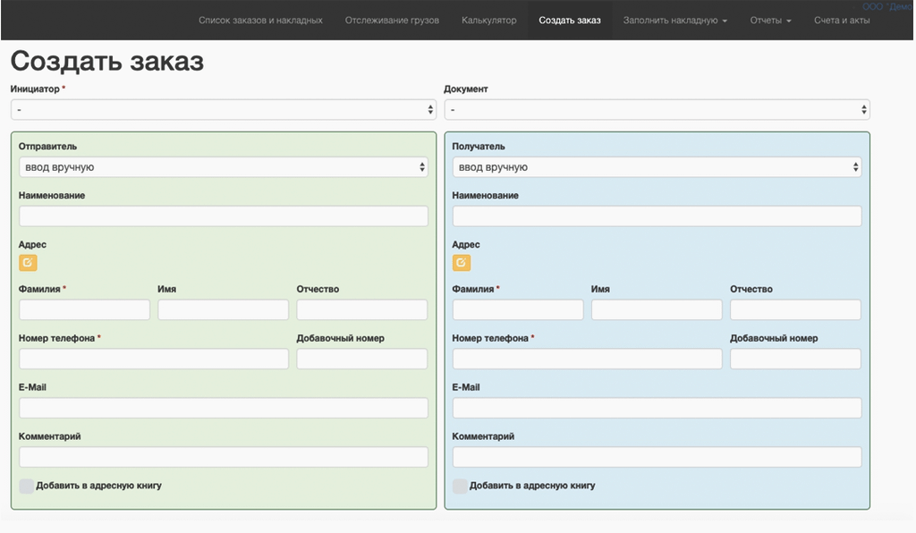Click the recipient Отчество field
Screen dimensions: 916x533
(795, 309)
